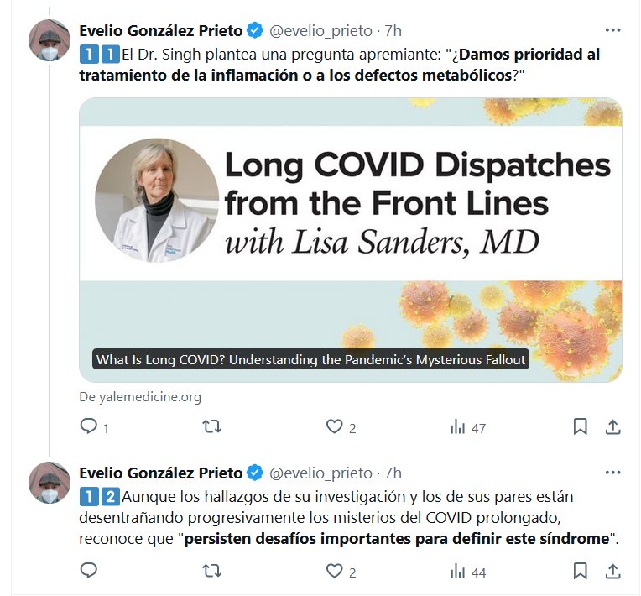Viewport: 641px width, 596px height.
Task: Share the second tweet
Action: 613,572
